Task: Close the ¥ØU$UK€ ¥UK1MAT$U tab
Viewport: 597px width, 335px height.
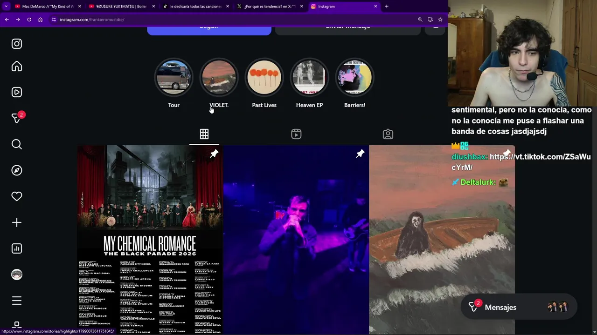Action: click(153, 7)
